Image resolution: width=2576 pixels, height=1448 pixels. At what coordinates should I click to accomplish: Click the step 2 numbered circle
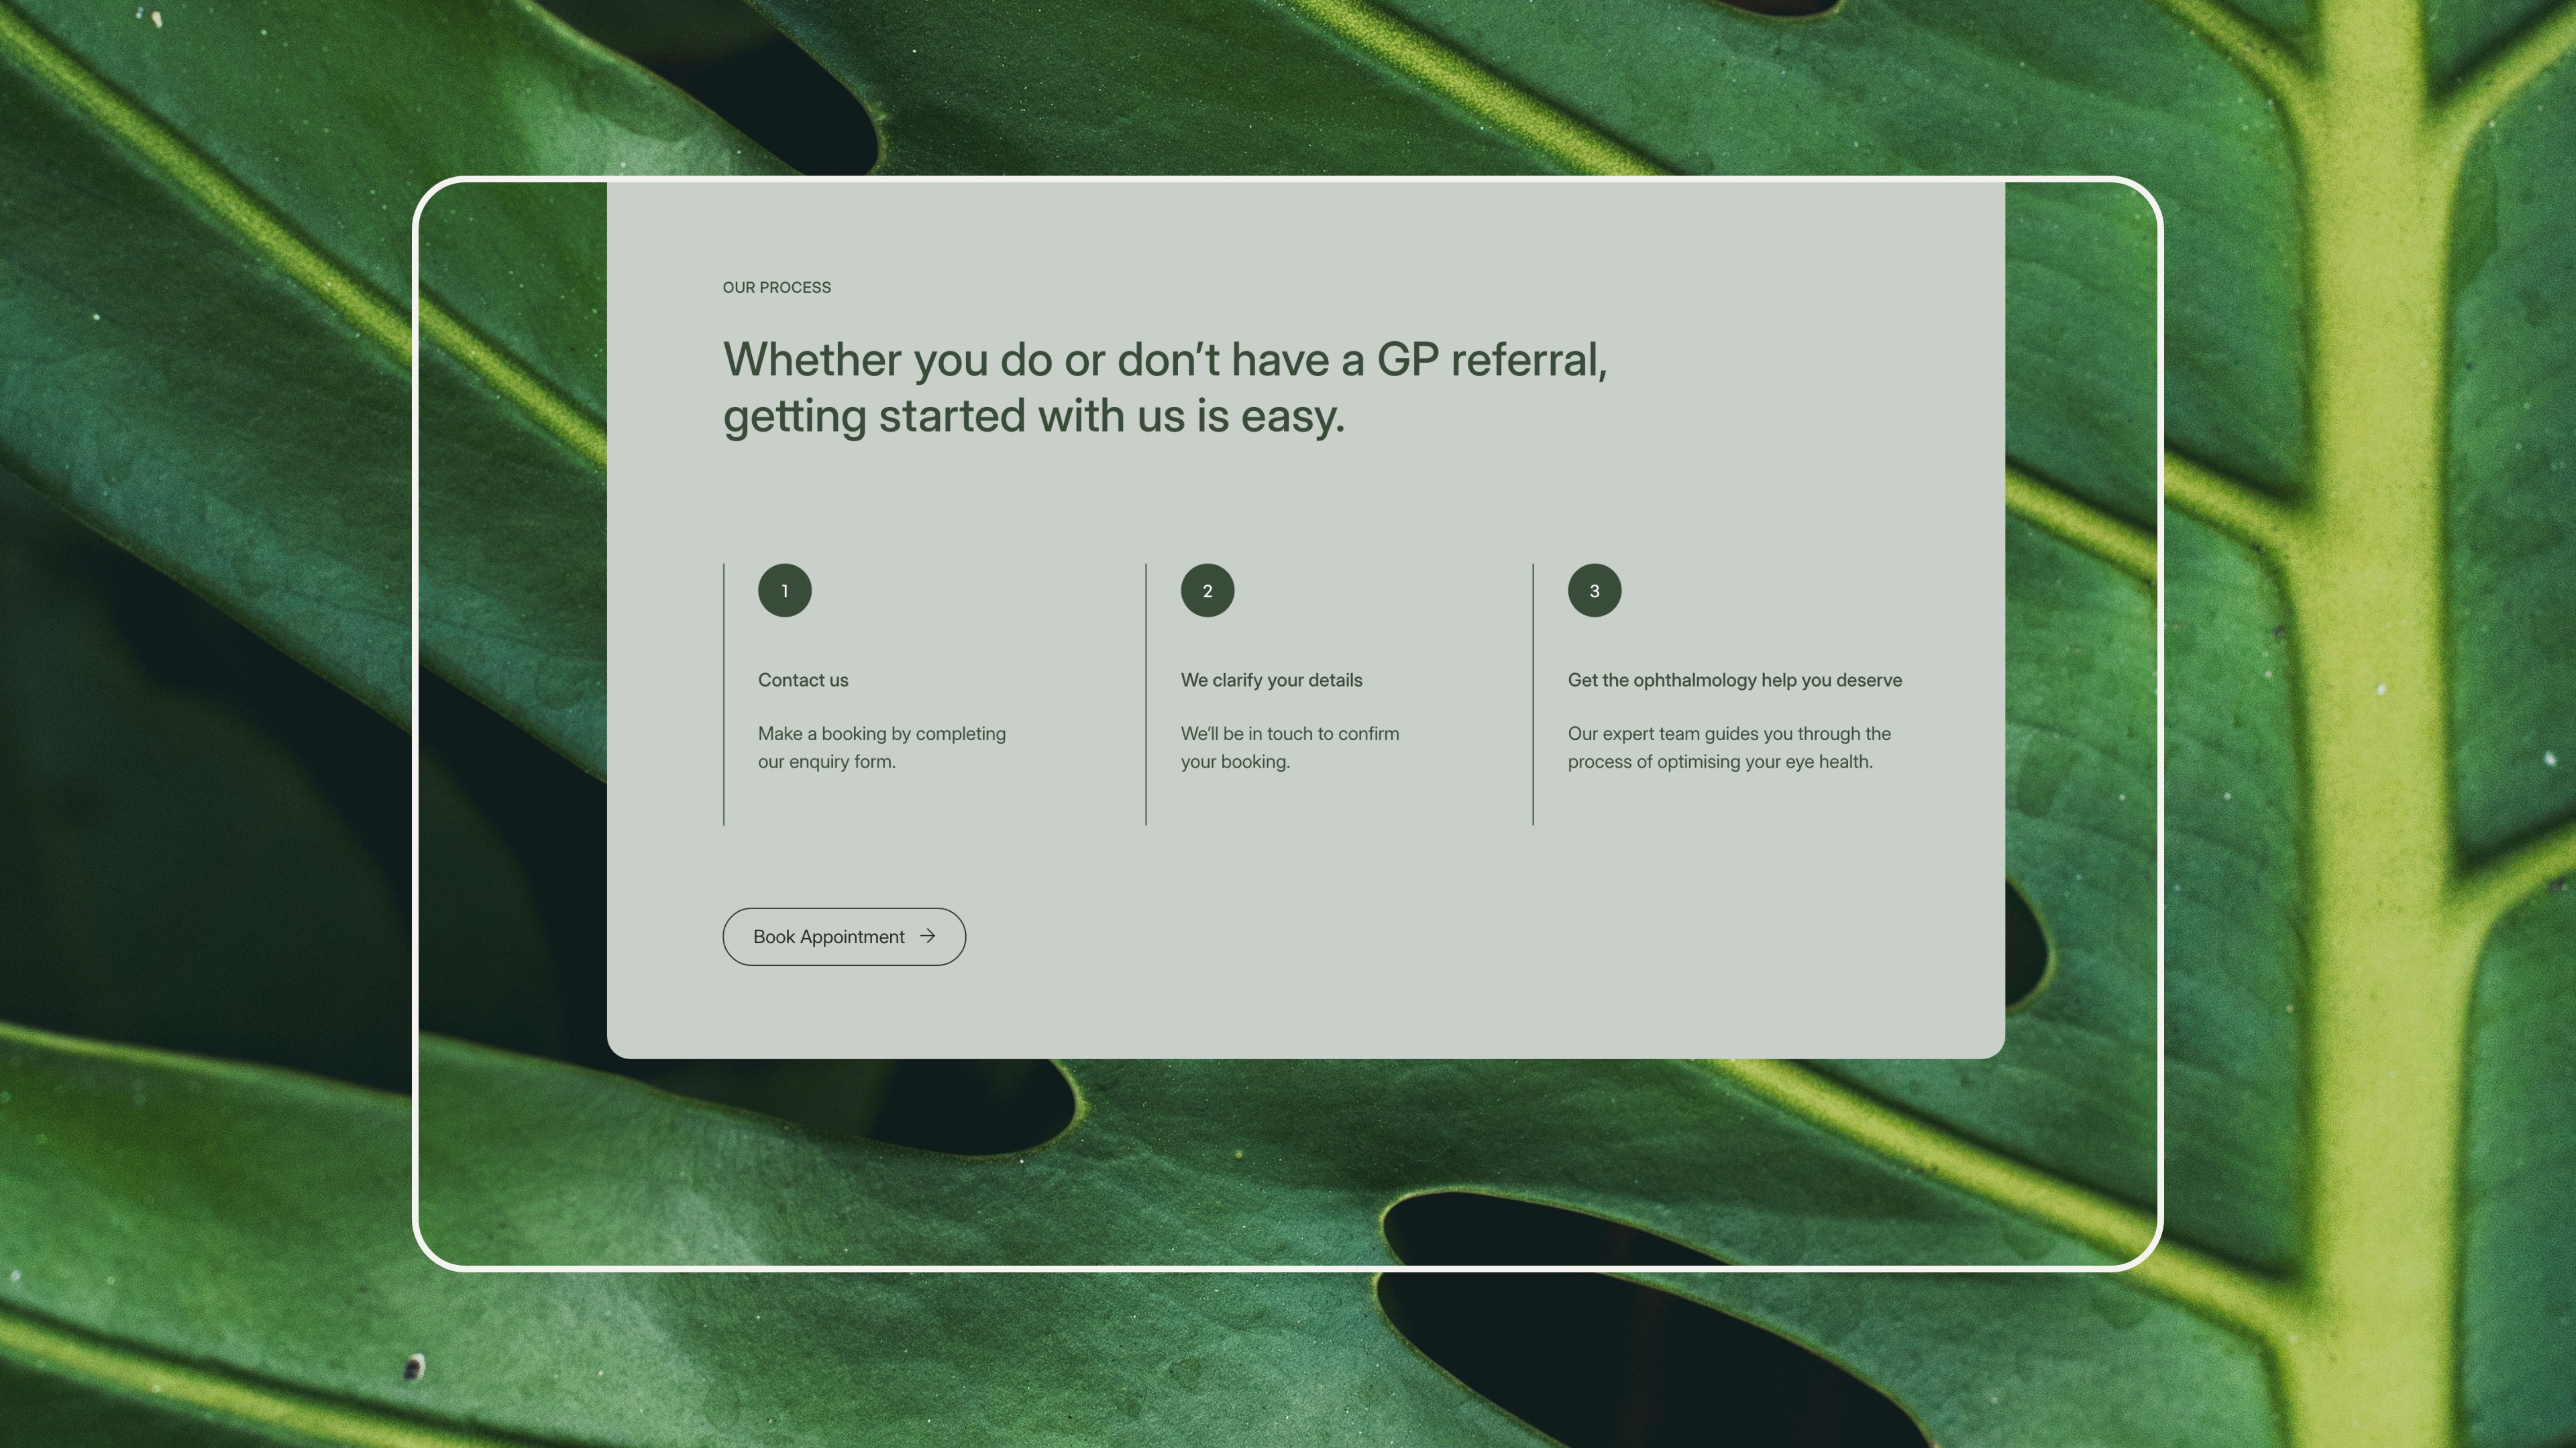[x=1207, y=591]
